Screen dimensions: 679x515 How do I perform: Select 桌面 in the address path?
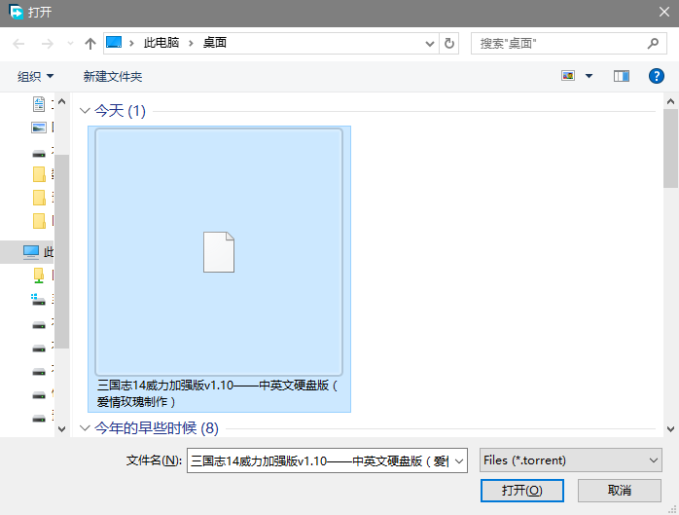(x=215, y=43)
